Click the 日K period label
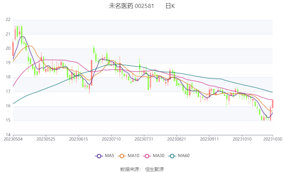 point(170,6)
